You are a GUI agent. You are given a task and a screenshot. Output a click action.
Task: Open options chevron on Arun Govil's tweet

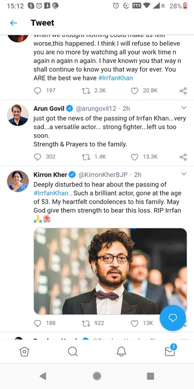click(184, 107)
